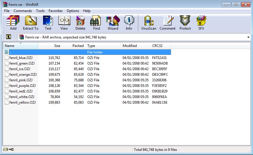Maximize the WinRAR window
Viewport: 253px width, 155px height.
click(x=236, y=4)
